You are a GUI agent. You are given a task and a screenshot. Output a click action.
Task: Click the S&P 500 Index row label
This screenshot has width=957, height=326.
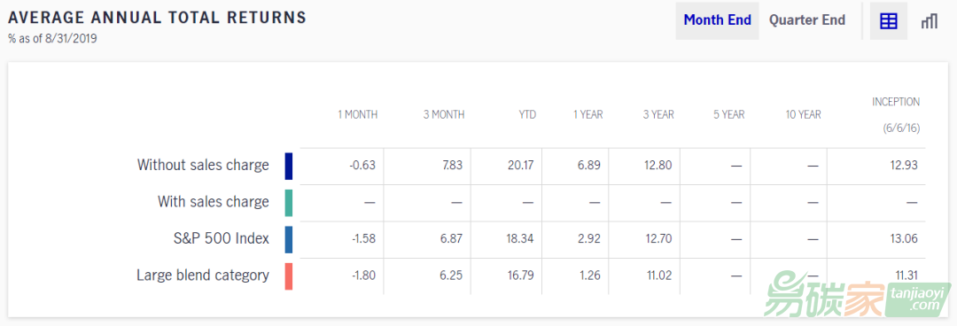(x=221, y=238)
